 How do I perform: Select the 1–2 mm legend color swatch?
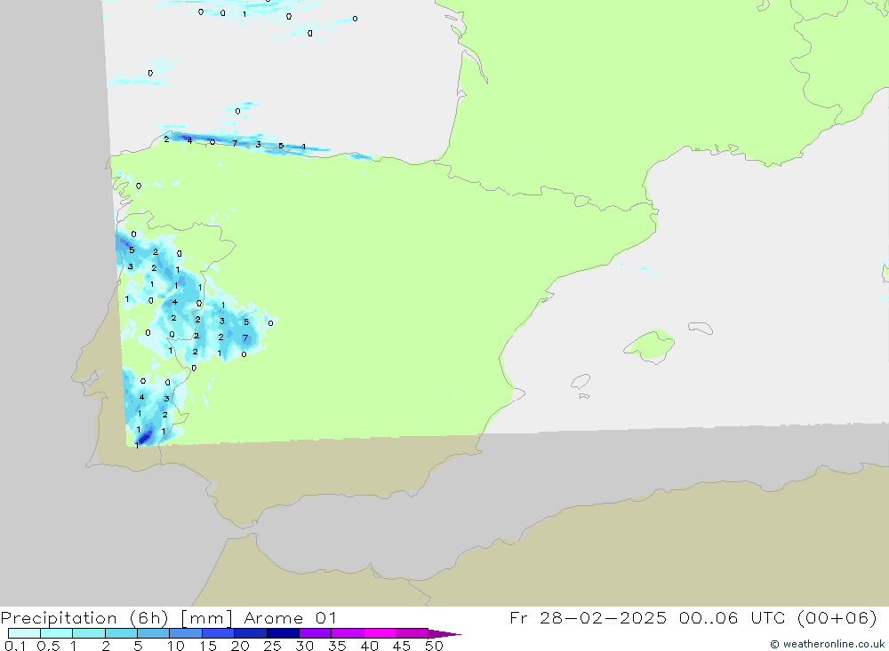tap(89, 633)
